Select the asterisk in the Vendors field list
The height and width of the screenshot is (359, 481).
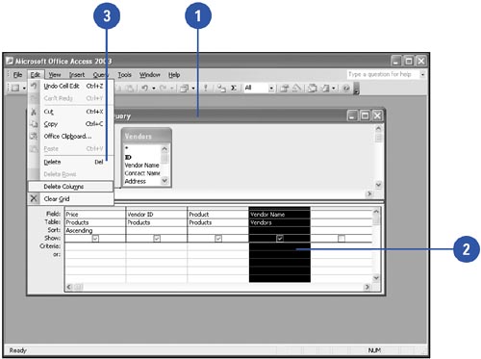[x=127, y=148]
